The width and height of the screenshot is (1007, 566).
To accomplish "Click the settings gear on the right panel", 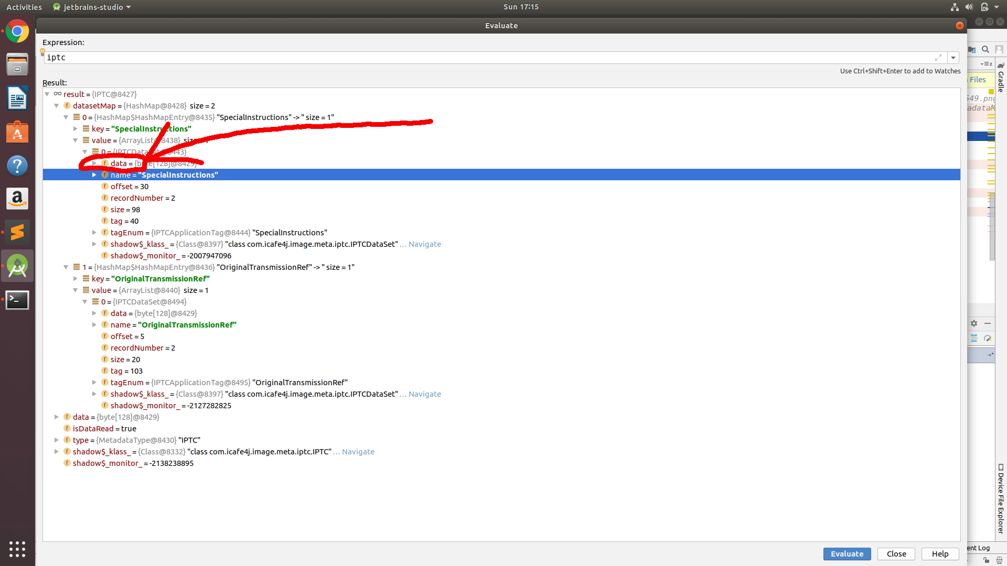I will (x=974, y=323).
